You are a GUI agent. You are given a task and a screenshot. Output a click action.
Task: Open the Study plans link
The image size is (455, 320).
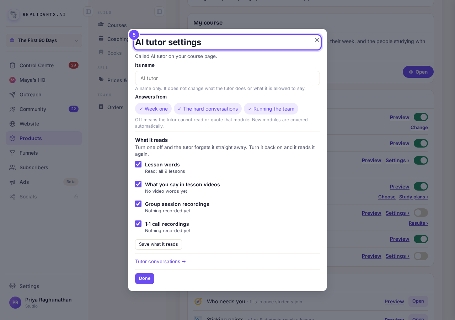click(x=414, y=197)
